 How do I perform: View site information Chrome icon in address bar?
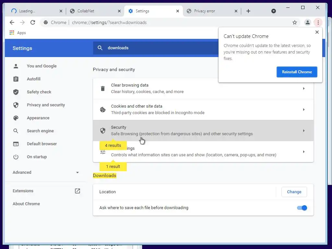tap(45, 22)
